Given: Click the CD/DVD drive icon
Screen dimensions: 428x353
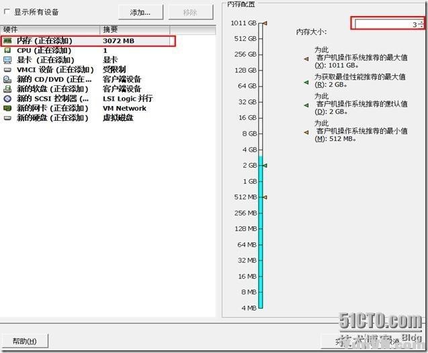Looking at the screenshot, I should [x=7, y=79].
